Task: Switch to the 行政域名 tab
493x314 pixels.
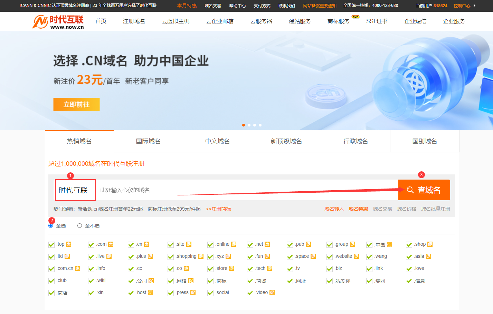Action: click(355, 141)
